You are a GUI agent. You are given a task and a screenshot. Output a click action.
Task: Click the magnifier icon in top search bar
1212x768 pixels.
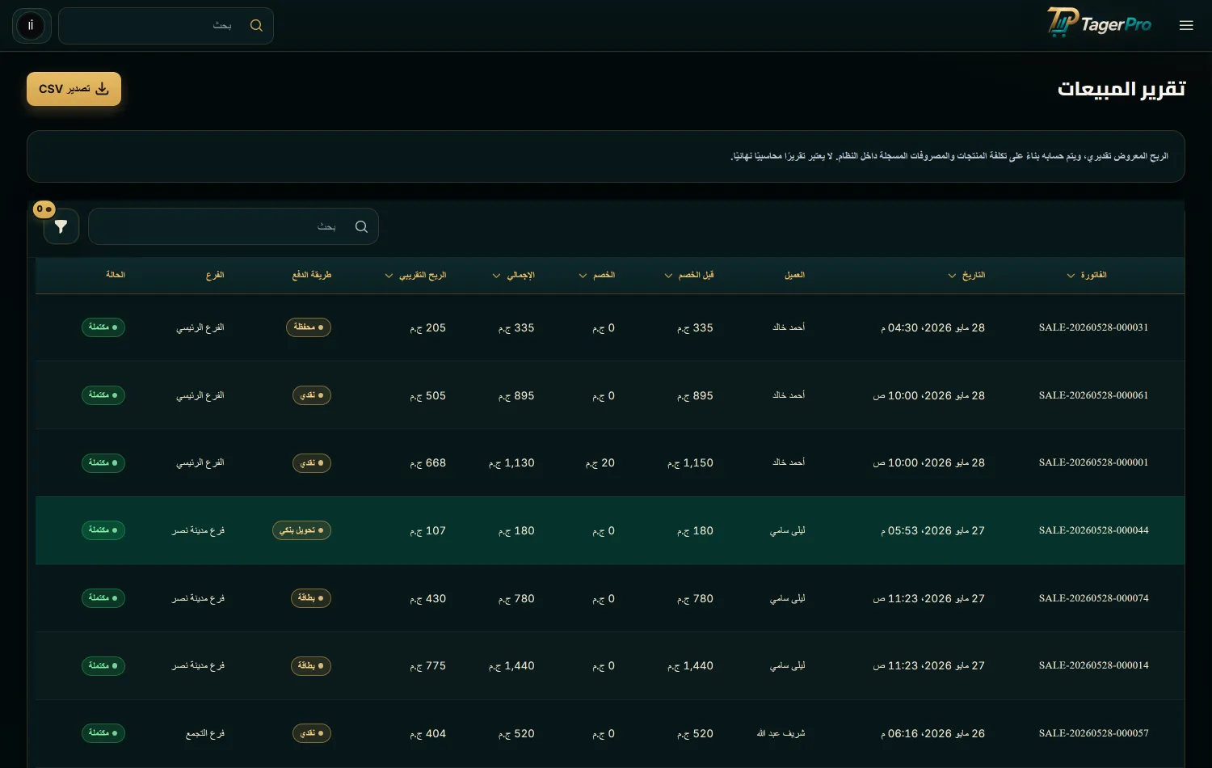(x=256, y=26)
